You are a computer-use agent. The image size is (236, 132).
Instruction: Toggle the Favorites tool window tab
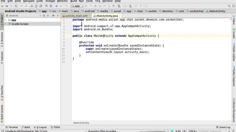point(2,93)
